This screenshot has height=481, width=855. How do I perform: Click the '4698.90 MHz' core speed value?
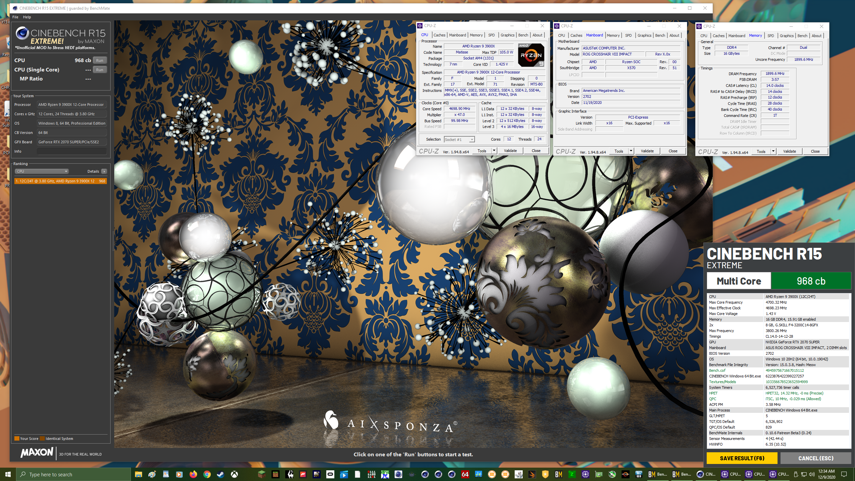(460, 109)
